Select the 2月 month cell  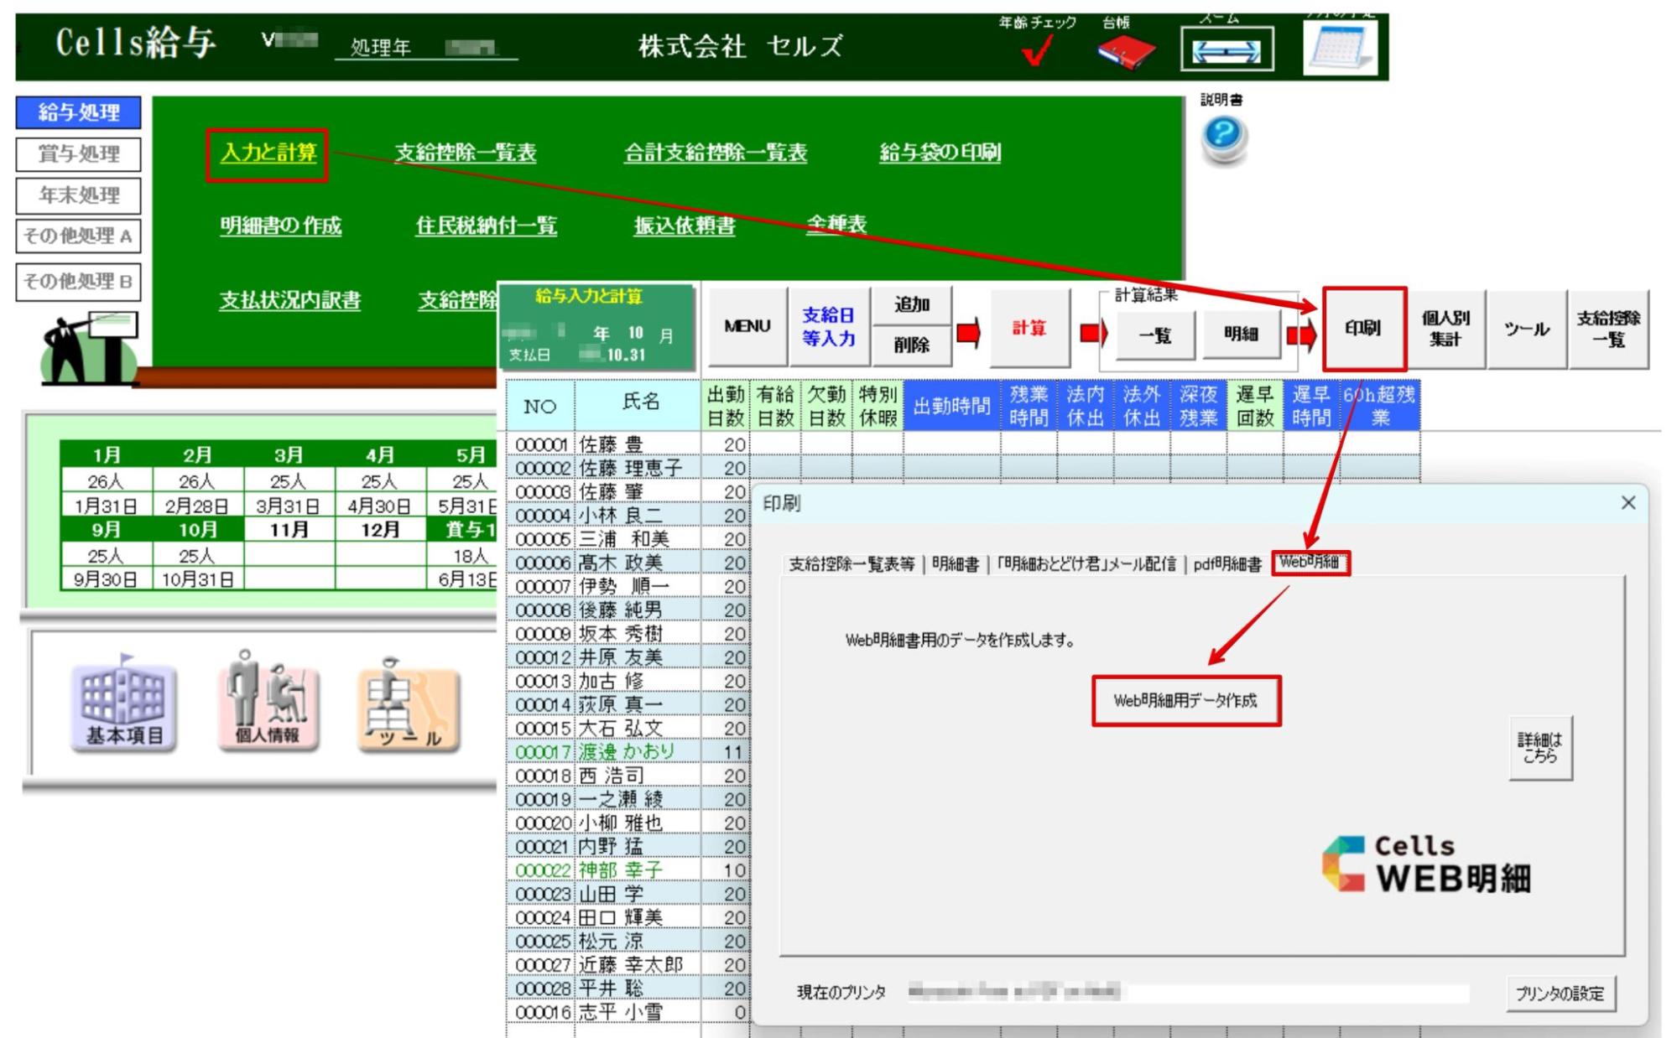point(197,455)
